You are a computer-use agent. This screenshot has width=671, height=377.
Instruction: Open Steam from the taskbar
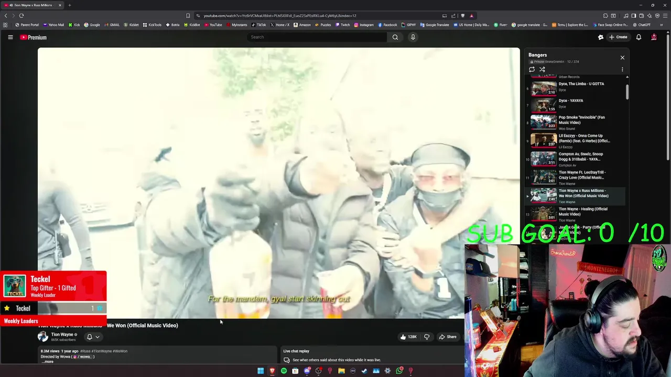(x=364, y=371)
